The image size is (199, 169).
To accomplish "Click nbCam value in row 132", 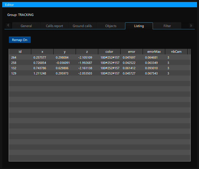I will (168, 68).
